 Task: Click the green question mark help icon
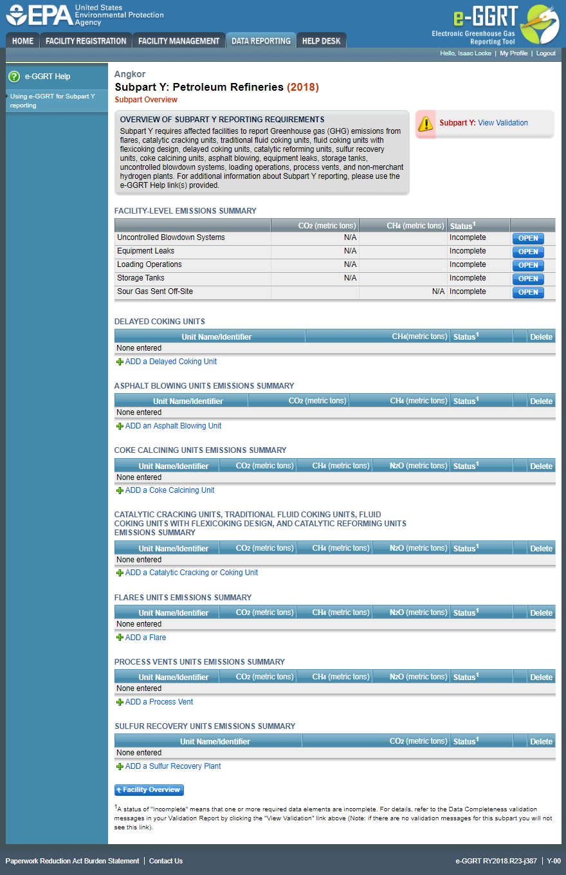14,77
